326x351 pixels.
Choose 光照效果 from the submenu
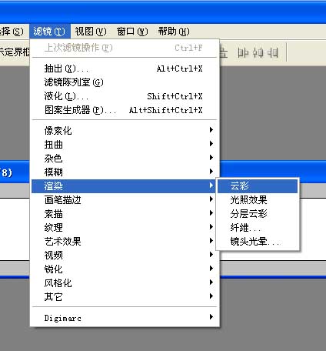click(258, 200)
